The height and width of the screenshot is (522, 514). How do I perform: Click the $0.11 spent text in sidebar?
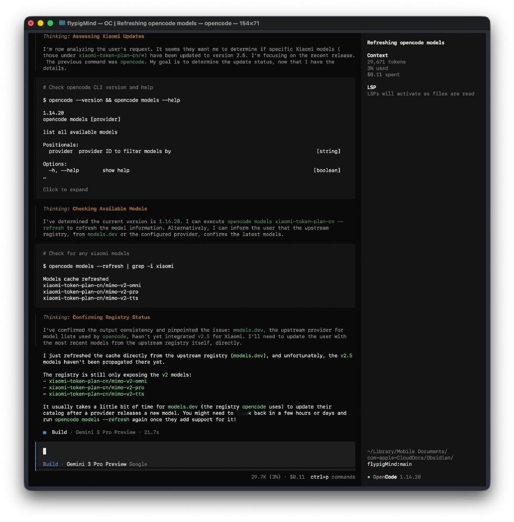pyautogui.click(x=384, y=74)
